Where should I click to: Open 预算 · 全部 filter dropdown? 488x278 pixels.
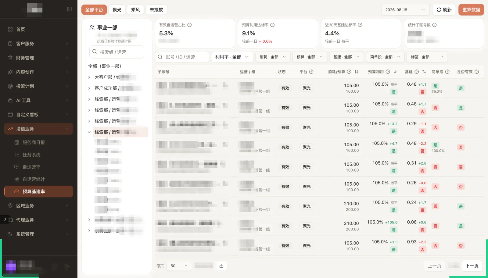pyautogui.click(x=309, y=57)
